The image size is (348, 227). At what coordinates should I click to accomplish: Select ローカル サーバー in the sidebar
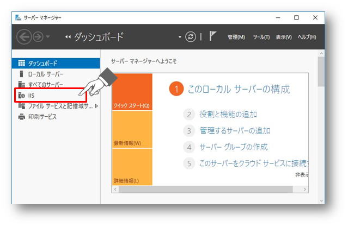coord(56,74)
